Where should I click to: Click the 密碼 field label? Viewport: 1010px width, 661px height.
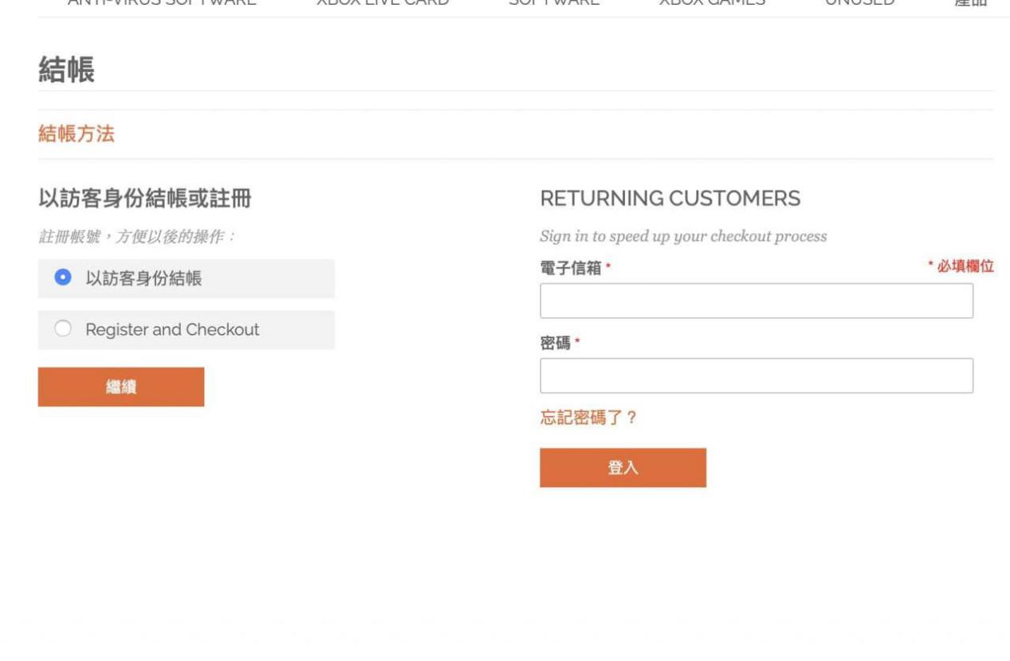(556, 344)
